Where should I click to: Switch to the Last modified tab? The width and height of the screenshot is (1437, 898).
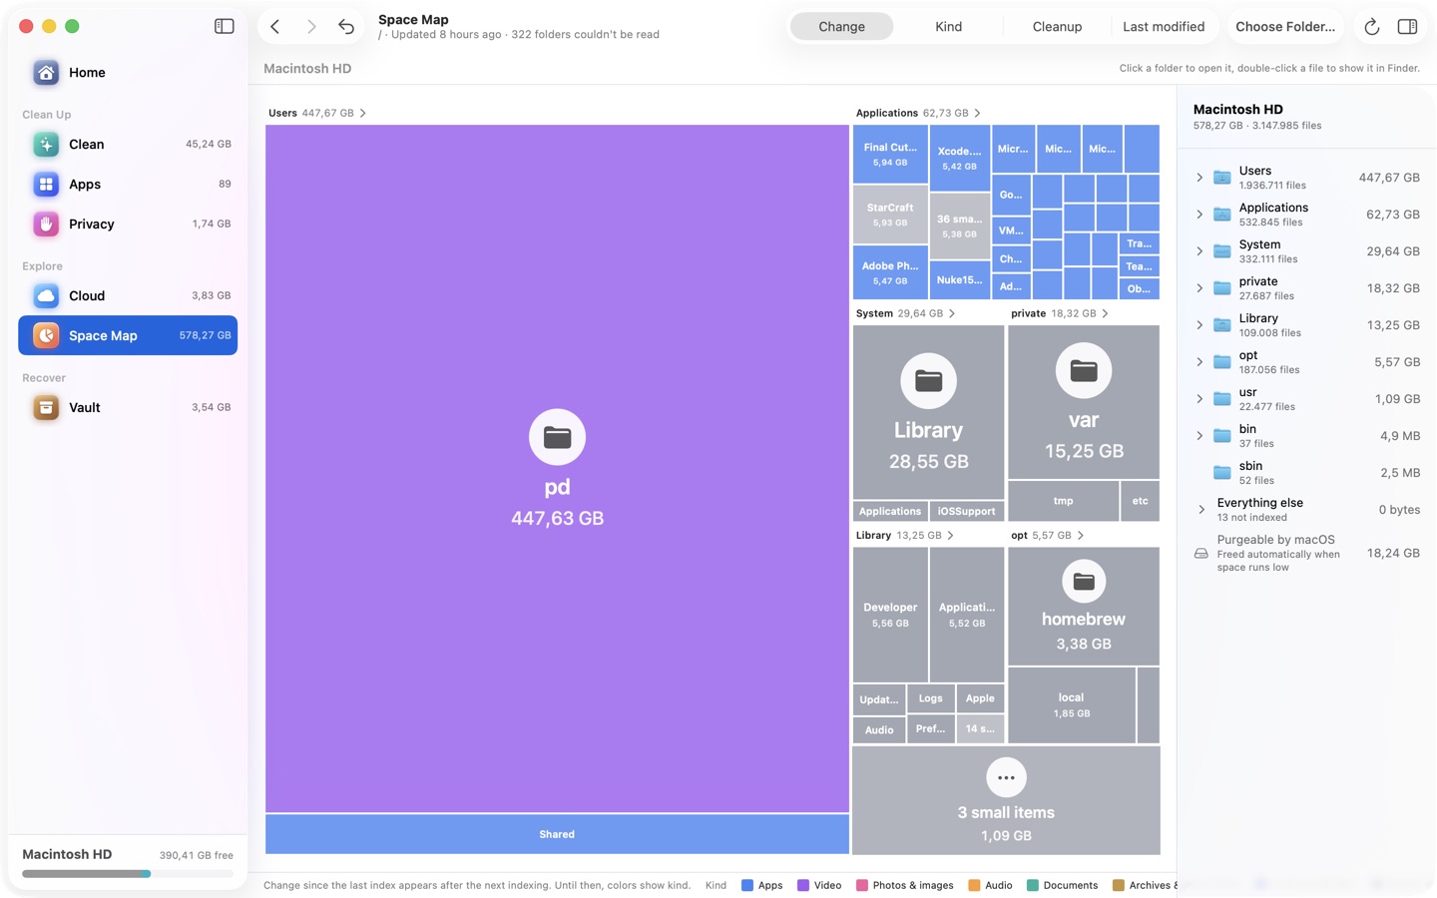pyautogui.click(x=1164, y=27)
